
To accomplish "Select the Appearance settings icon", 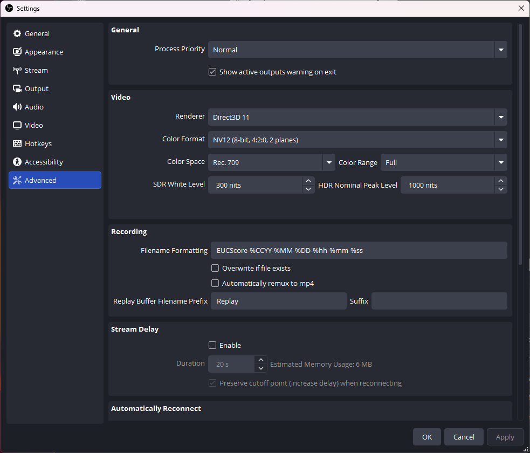I will pos(17,52).
